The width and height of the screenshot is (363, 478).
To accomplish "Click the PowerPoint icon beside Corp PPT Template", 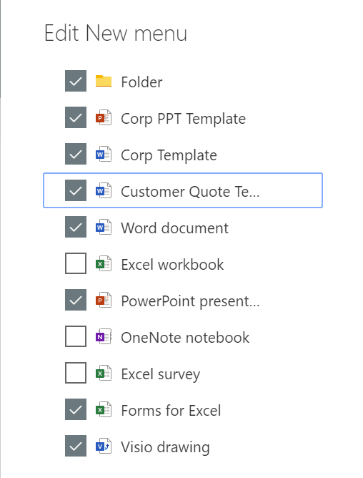I will click(x=104, y=117).
